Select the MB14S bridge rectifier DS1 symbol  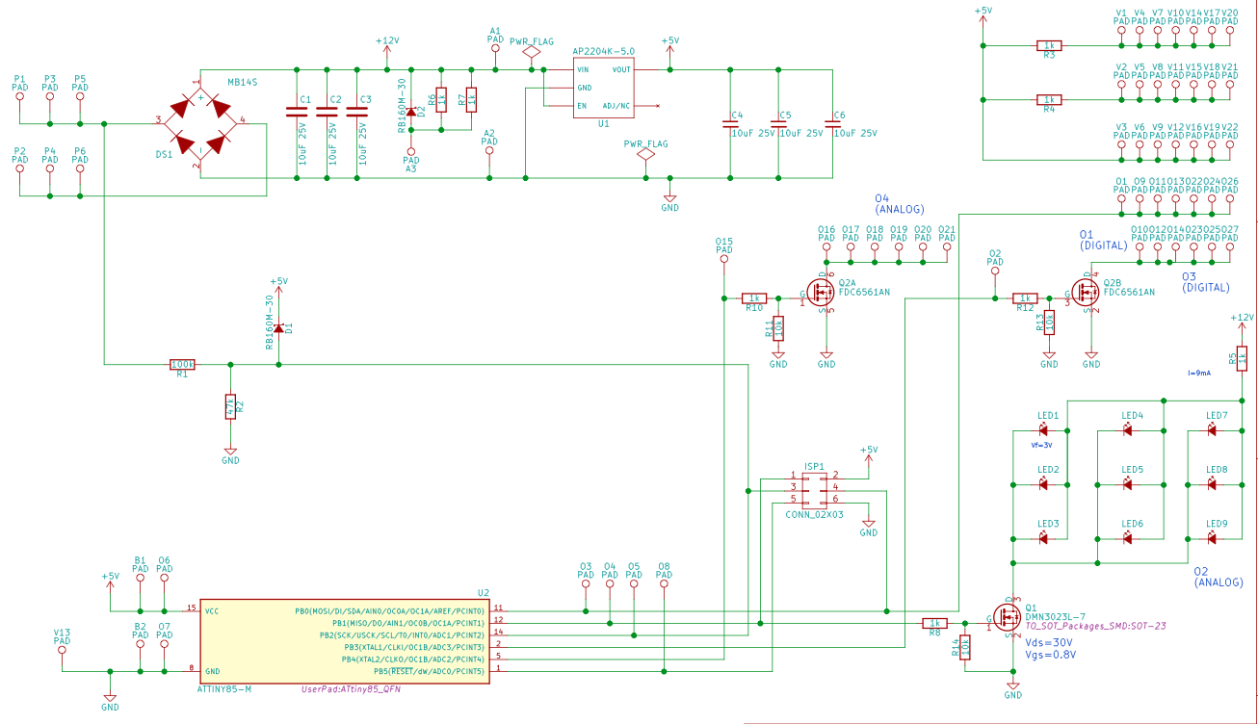(200, 122)
